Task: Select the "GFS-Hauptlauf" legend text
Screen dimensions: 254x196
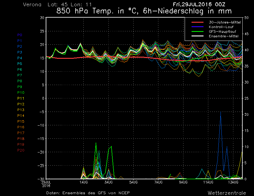Action: click(222, 32)
